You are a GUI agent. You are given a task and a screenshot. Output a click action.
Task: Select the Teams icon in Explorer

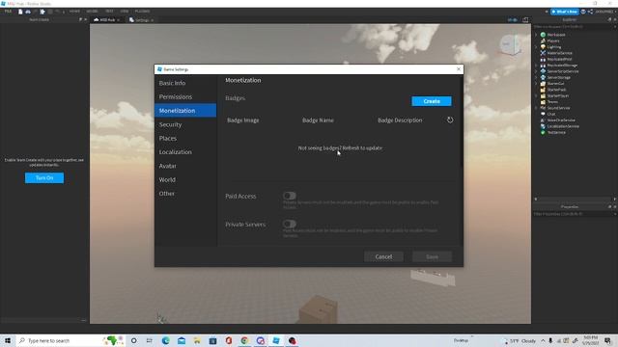(x=543, y=102)
